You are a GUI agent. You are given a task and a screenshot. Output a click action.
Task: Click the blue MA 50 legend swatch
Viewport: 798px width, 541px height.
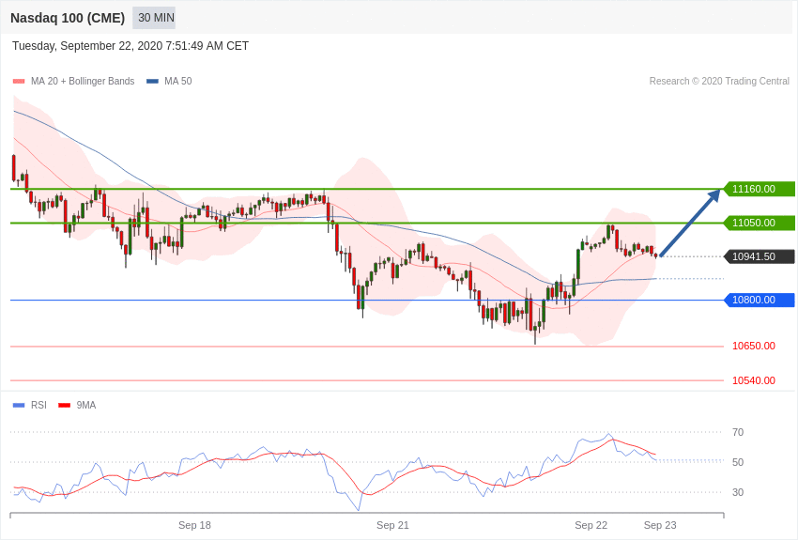pos(152,82)
